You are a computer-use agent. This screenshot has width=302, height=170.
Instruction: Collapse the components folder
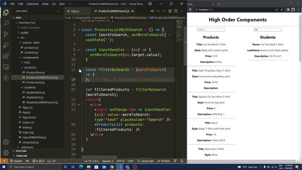tap(38, 58)
